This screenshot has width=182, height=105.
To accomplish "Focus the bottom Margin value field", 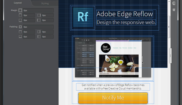I will pyautogui.click(x=29, y=20).
